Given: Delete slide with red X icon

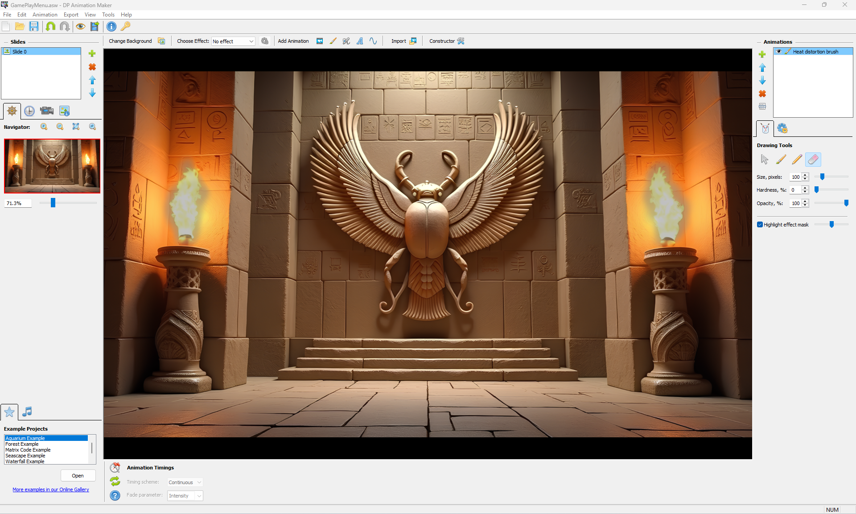Looking at the screenshot, I should tap(92, 67).
